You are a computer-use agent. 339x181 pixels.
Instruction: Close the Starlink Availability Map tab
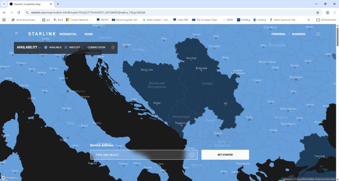coord(51,4)
